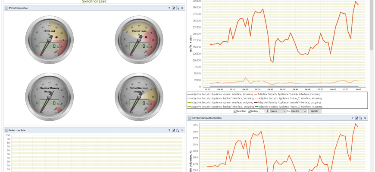Open magnifier view for IP Host Information panel
Screen dimensions: 375x172
178,8
